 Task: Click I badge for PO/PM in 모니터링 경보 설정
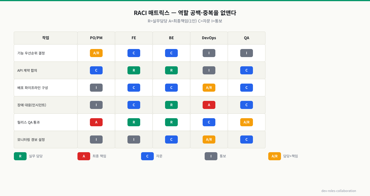point(96,140)
